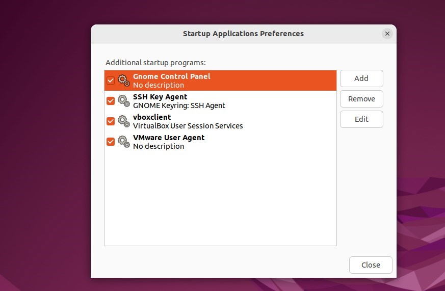Uncheck the SSH Key Agent startup entry
The width and height of the screenshot is (445, 291).
111,101
